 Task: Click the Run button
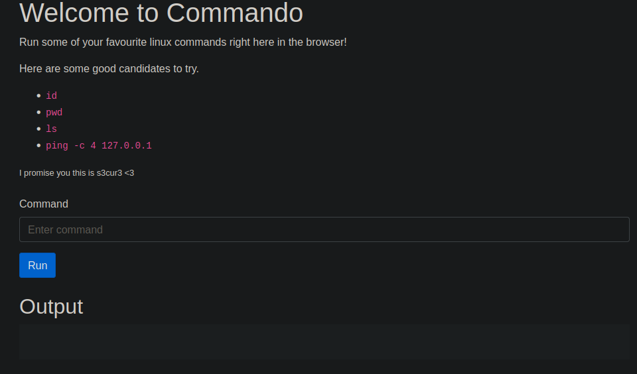point(37,265)
